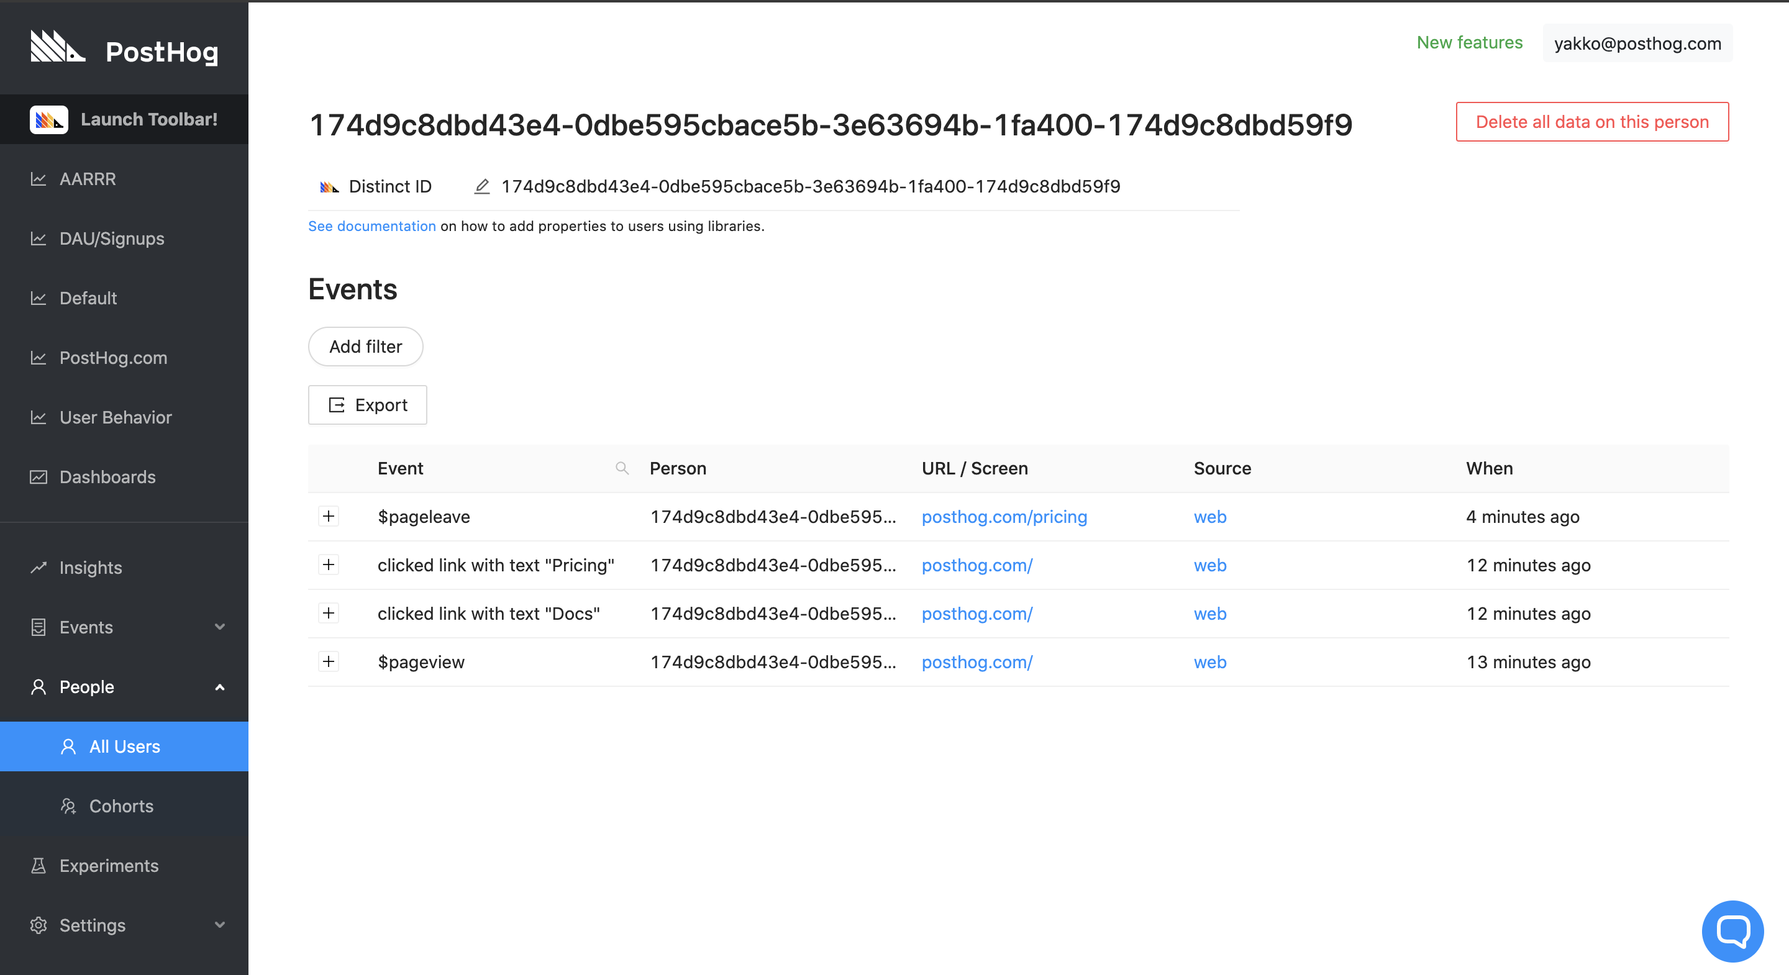The image size is (1789, 975).
Task: Select All Users in sidebar
Action: click(x=124, y=746)
